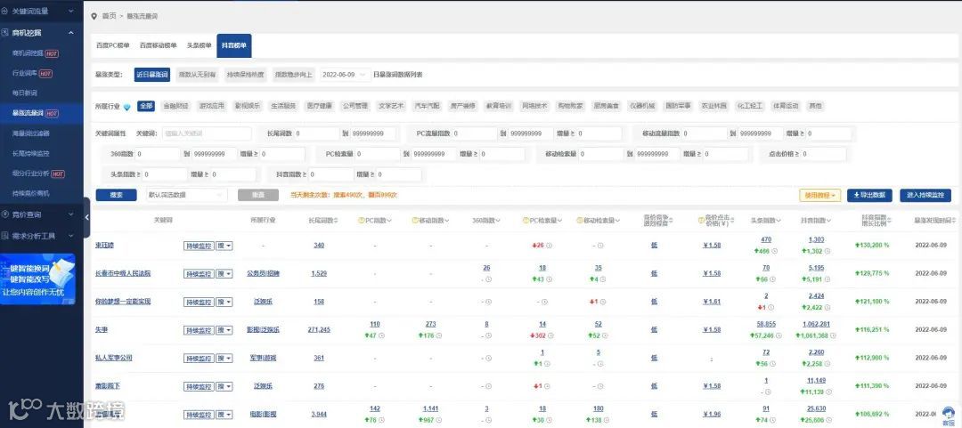Open 每日新词 in the sidebar
The height and width of the screenshot is (428, 962).
(x=25, y=93)
